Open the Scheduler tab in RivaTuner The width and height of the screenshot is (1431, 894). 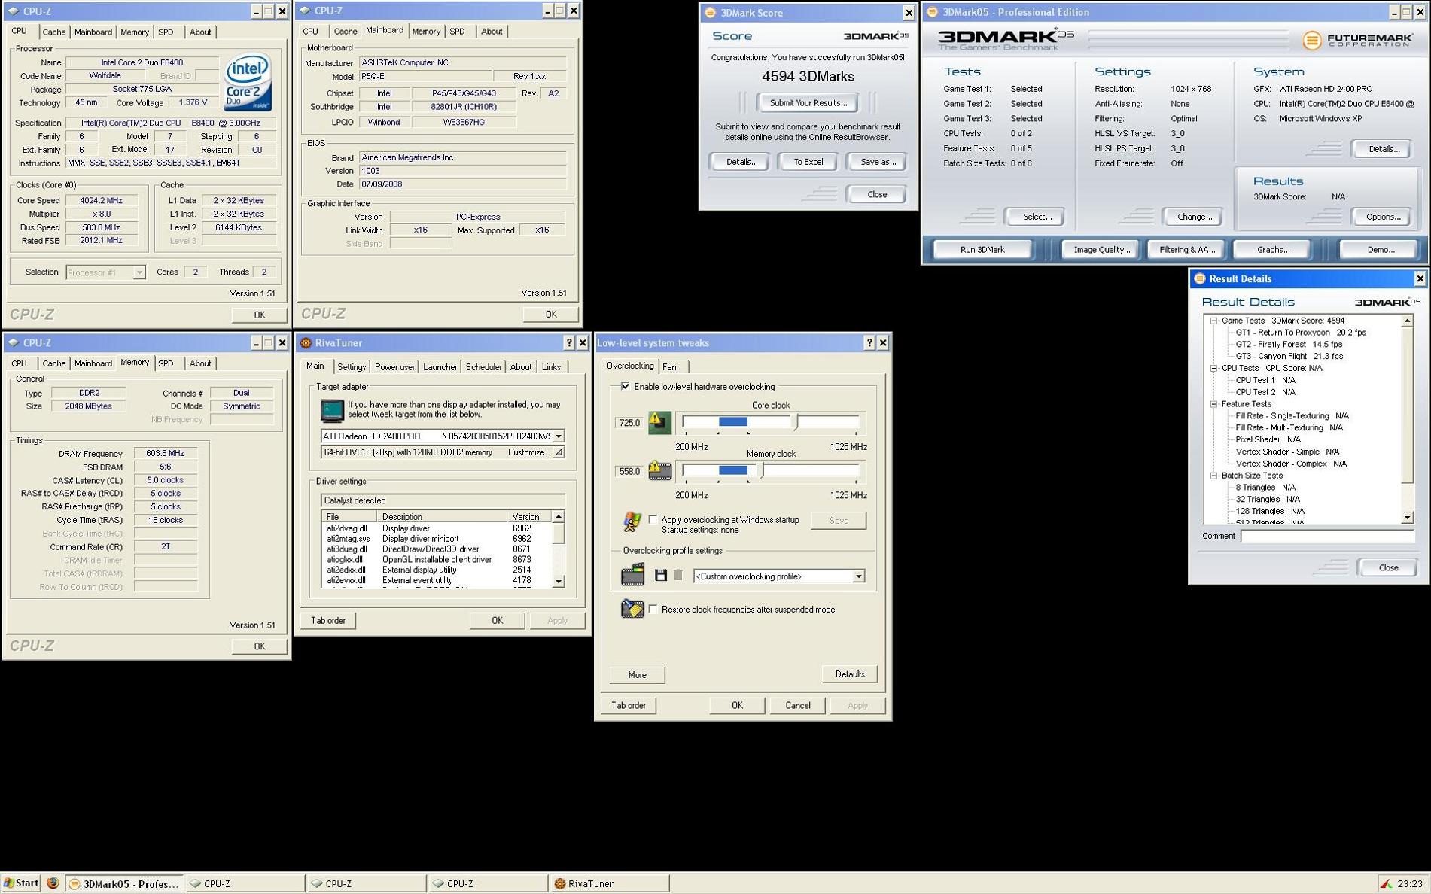[483, 367]
